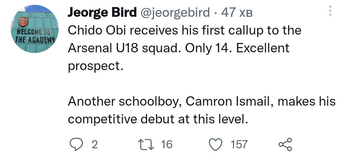Click the reply count 2

click(x=94, y=144)
